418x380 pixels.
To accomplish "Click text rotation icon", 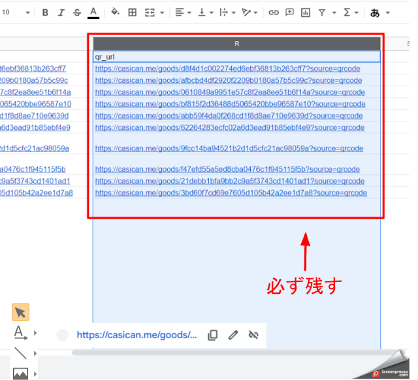I will 246,12.
